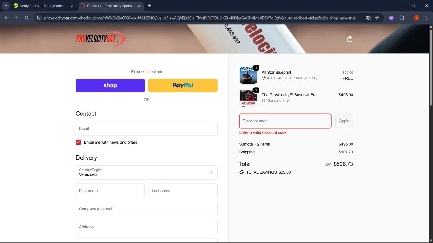Open the extensions puzzle icon
Screen dimensions: 433x243
pos(402,18)
